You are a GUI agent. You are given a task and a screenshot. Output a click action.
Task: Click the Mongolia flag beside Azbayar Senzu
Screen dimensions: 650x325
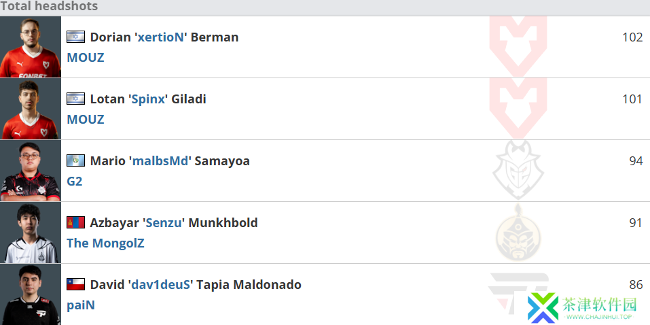pos(76,222)
